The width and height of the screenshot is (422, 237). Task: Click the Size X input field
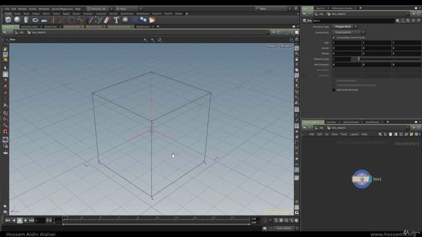tap(347, 43)
